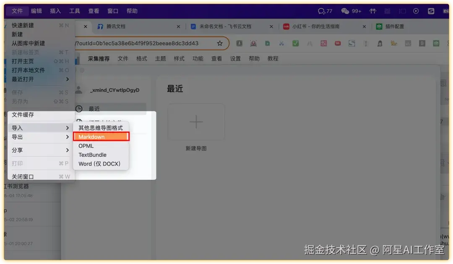This screenshot has width=453, height=264.
Task: Open the 样式 toolbar menu
Action: [179, 59]
